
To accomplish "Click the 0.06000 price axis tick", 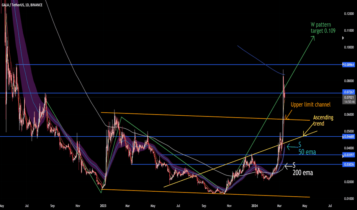I will (x=349, y=115).
